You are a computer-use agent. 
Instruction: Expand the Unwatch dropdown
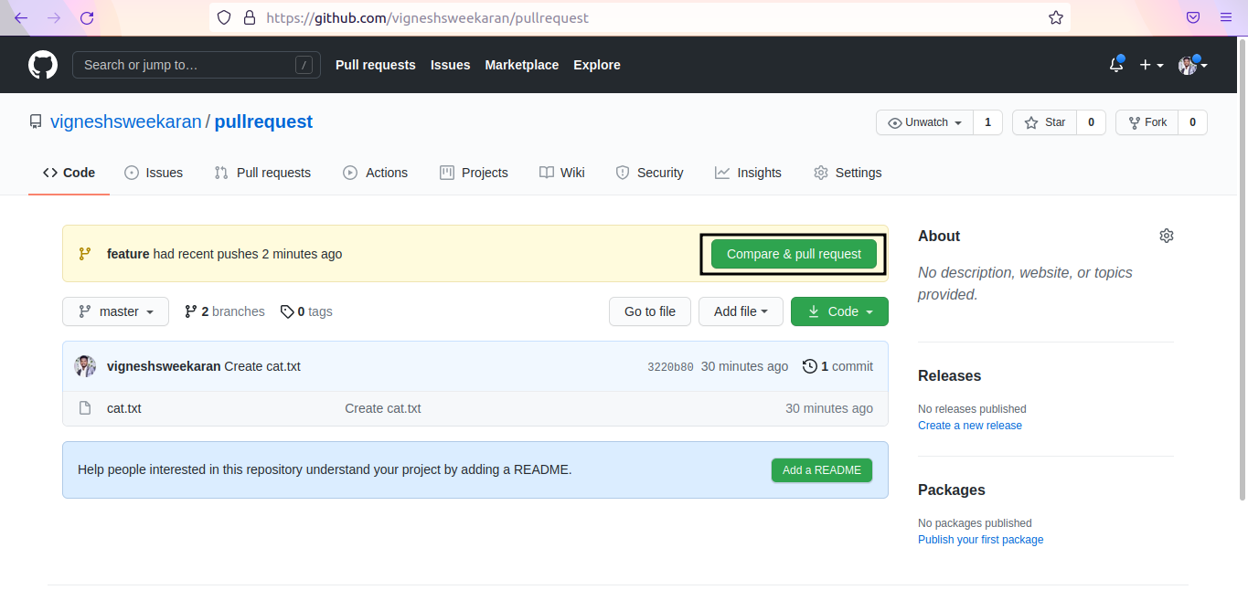tap(925, 122)
